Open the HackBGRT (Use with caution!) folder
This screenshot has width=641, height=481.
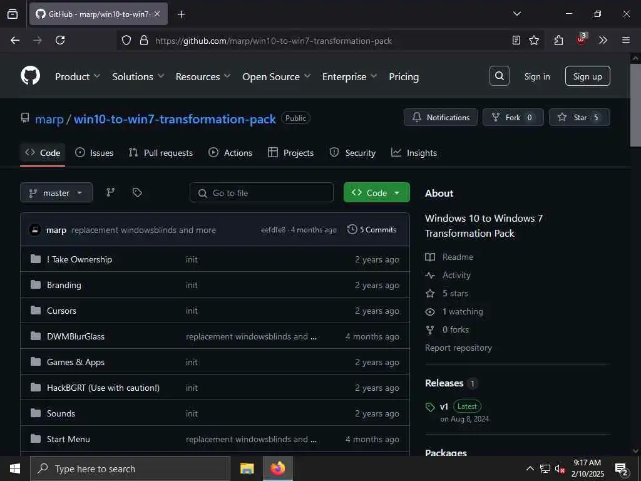tap(103, 388)
